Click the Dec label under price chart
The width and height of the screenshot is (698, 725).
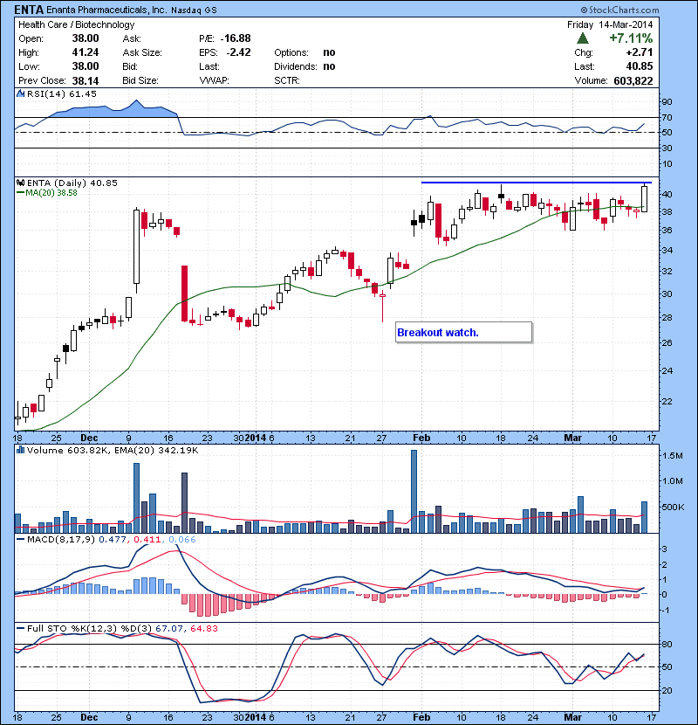click(x=89, y=438)
